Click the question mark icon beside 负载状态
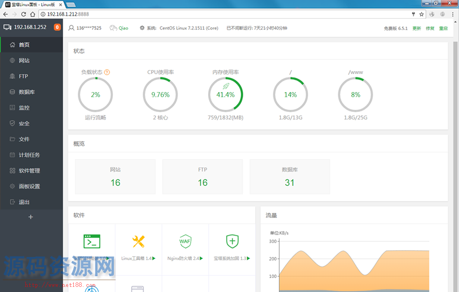Screen dimensions: 459x292 click(x=107, y=72)
